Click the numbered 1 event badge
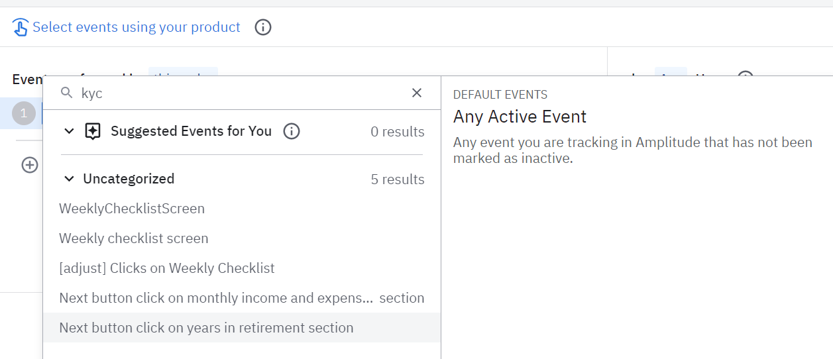The width and height of the screenshot is (833, 359). 24,114
